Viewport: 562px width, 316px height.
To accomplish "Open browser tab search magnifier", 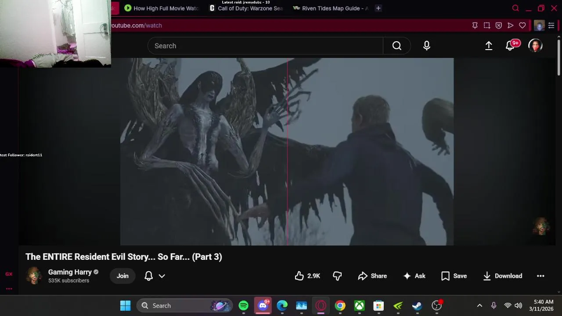I will [515, 8].
